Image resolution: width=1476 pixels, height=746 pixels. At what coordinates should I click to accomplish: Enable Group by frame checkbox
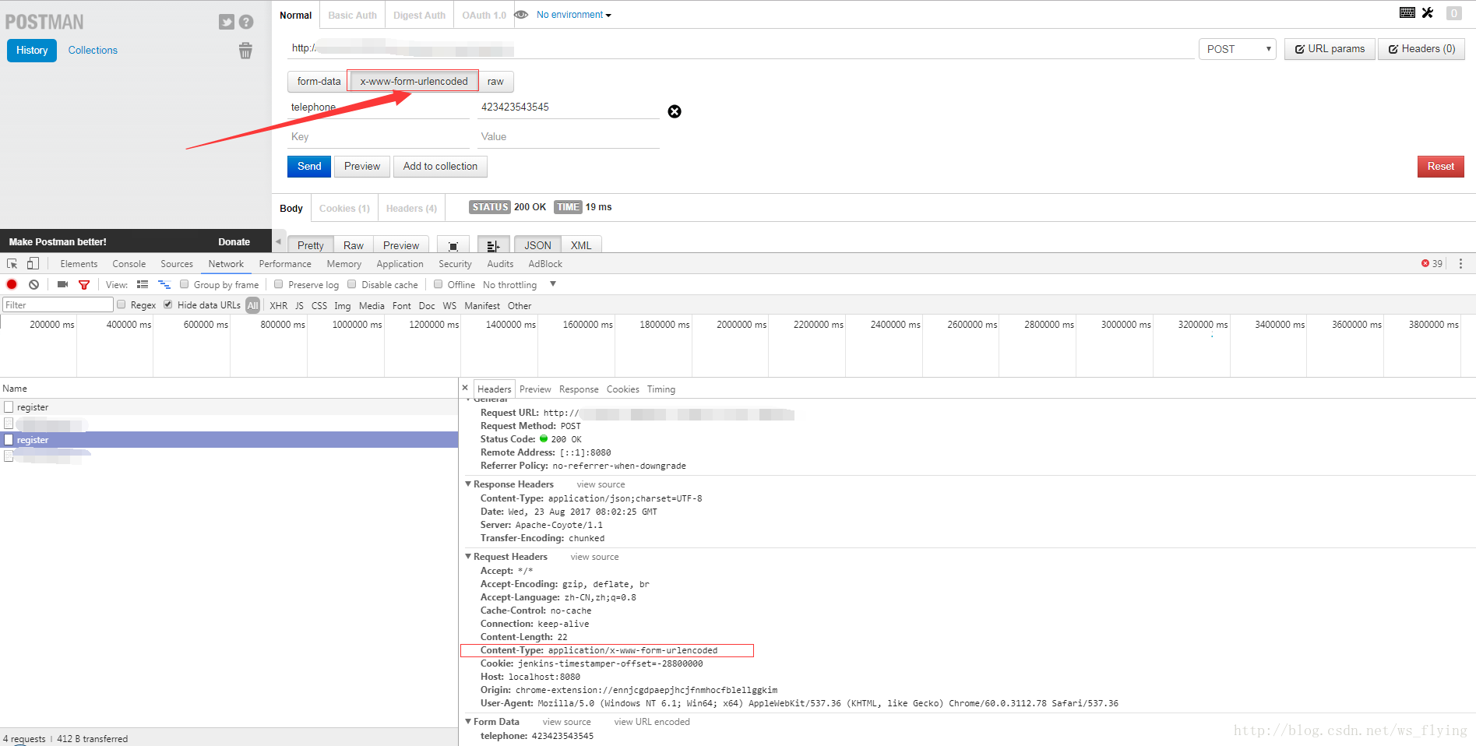(185, 284)
